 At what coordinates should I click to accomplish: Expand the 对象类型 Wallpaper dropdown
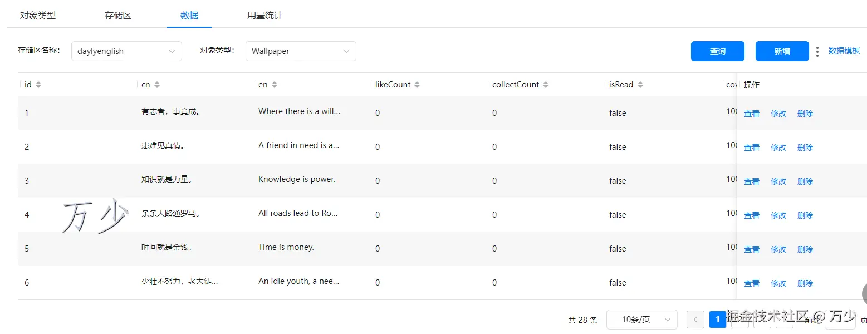(301, 51)
